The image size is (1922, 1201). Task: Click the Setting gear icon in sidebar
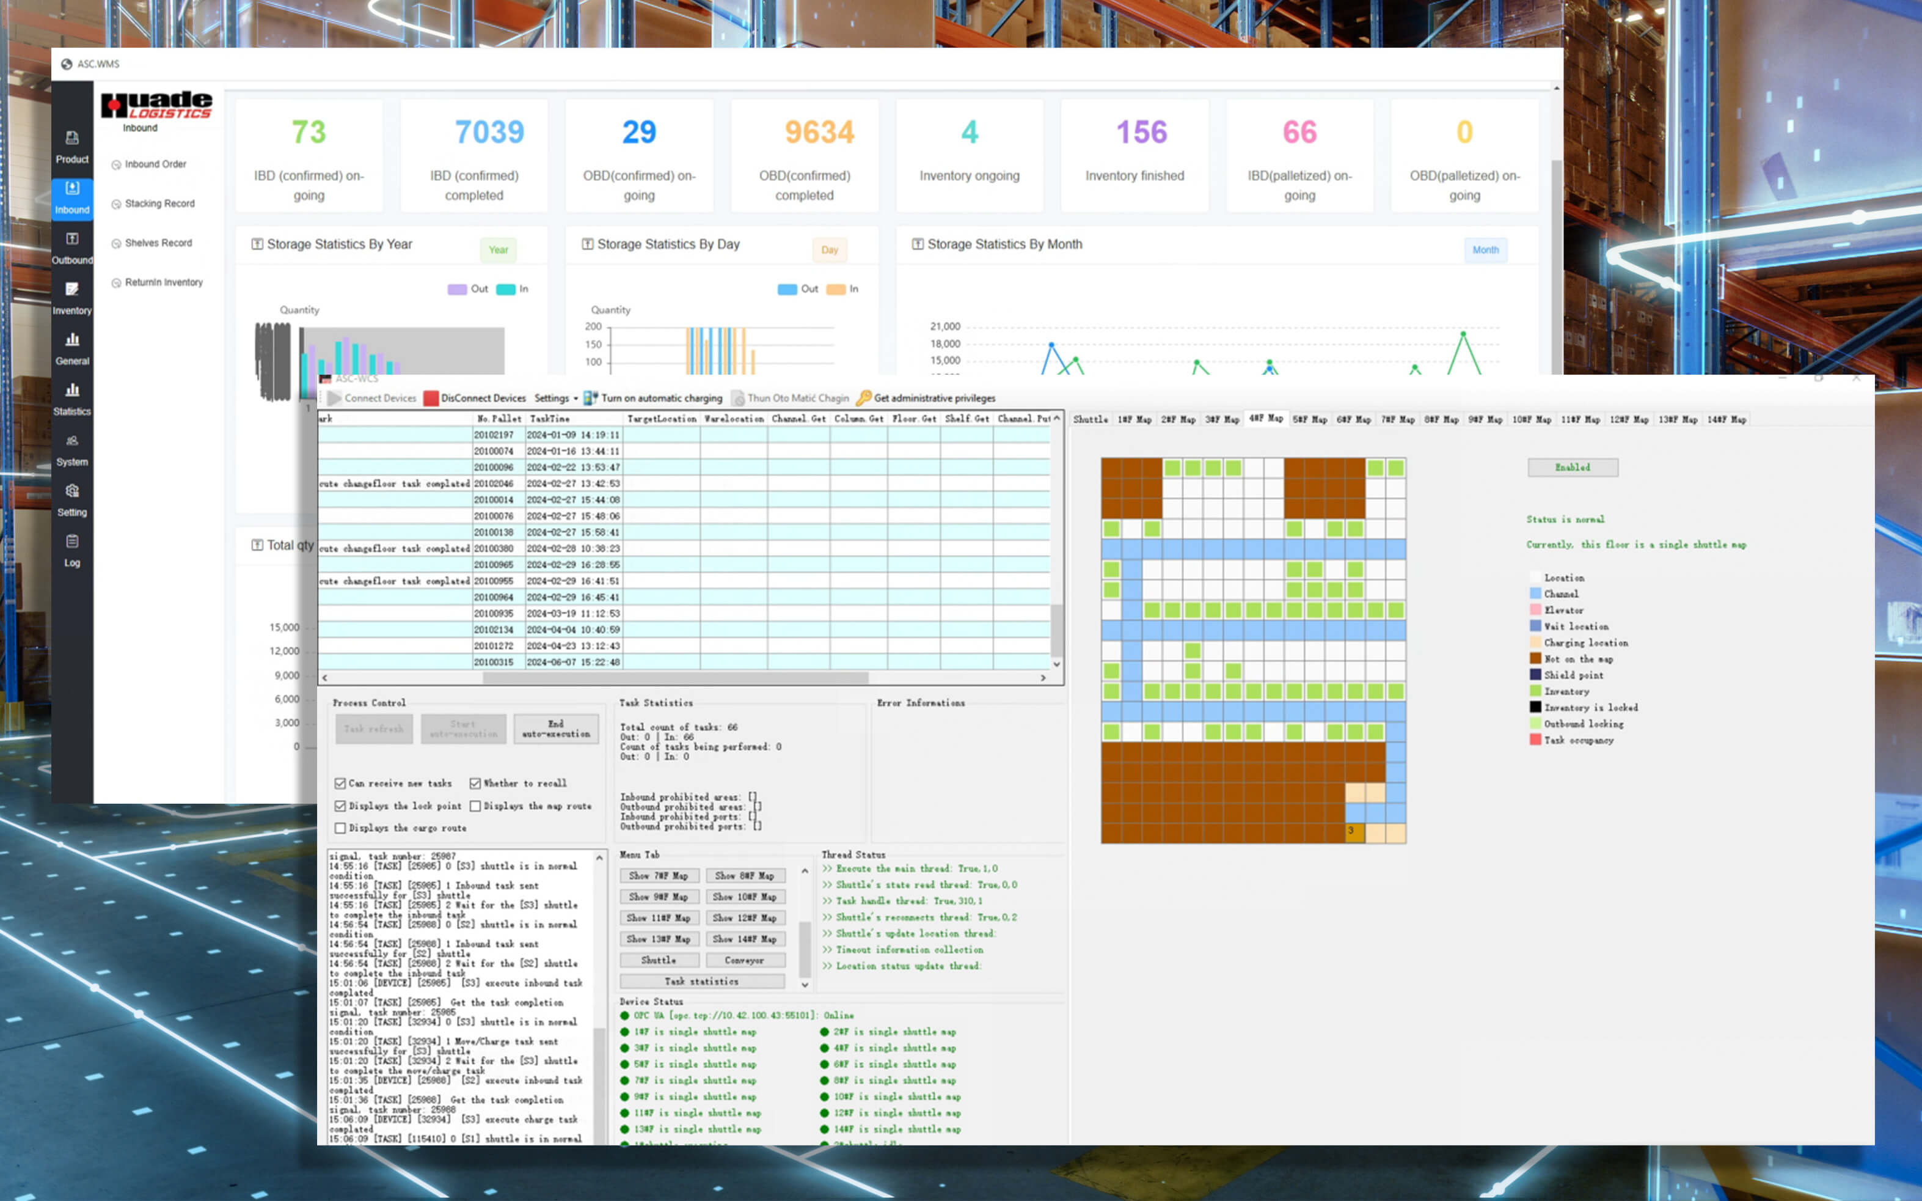coord(72,491)
